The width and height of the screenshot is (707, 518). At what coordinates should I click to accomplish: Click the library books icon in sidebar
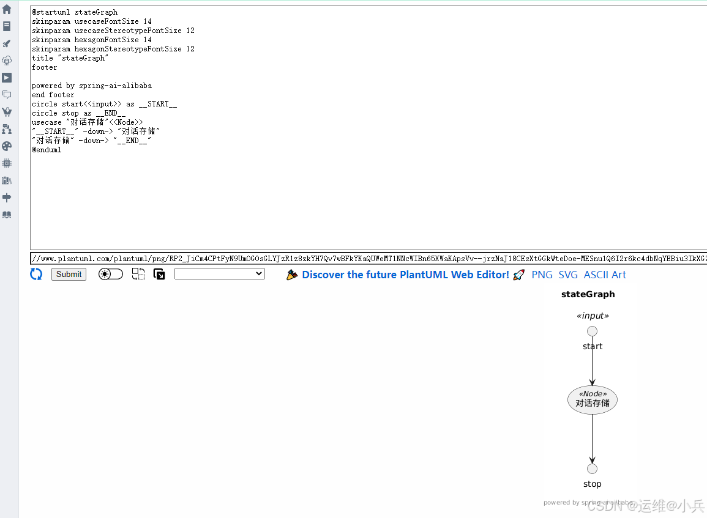pos(7,180)
